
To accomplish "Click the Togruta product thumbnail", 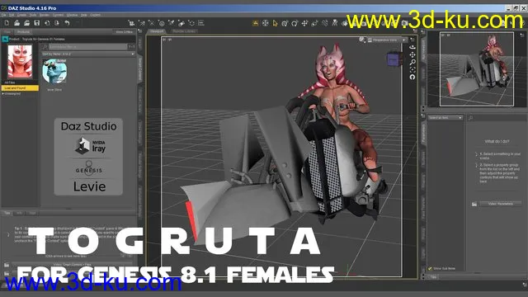I will [x=20, y=62].
